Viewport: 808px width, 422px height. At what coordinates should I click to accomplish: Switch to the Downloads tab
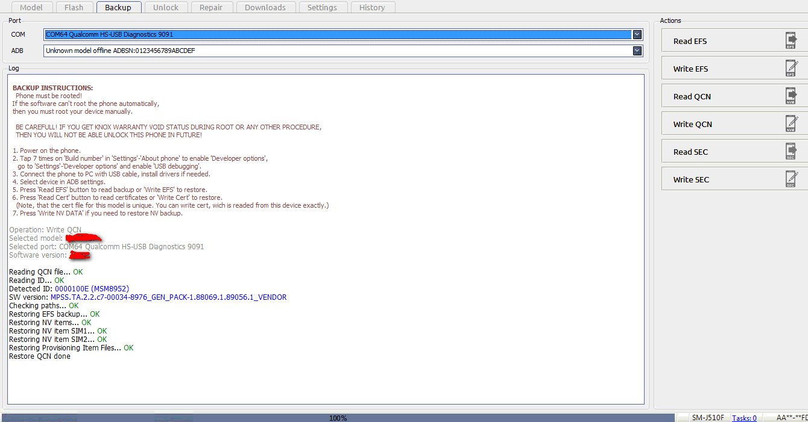click(265, 7)
